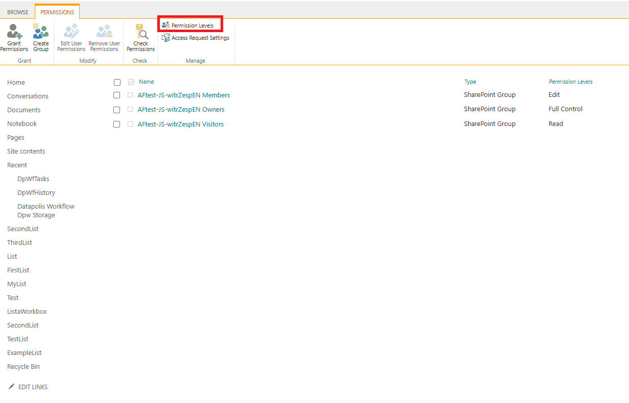629x403 pixels.
Task: Open the Check Permissions key icon
Action: pyautogui.click(x=141, y=32)
